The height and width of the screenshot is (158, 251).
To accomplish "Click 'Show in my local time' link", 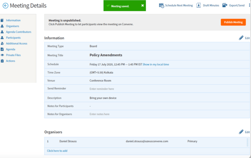I will pyautogui.click(x=156, y=64).
